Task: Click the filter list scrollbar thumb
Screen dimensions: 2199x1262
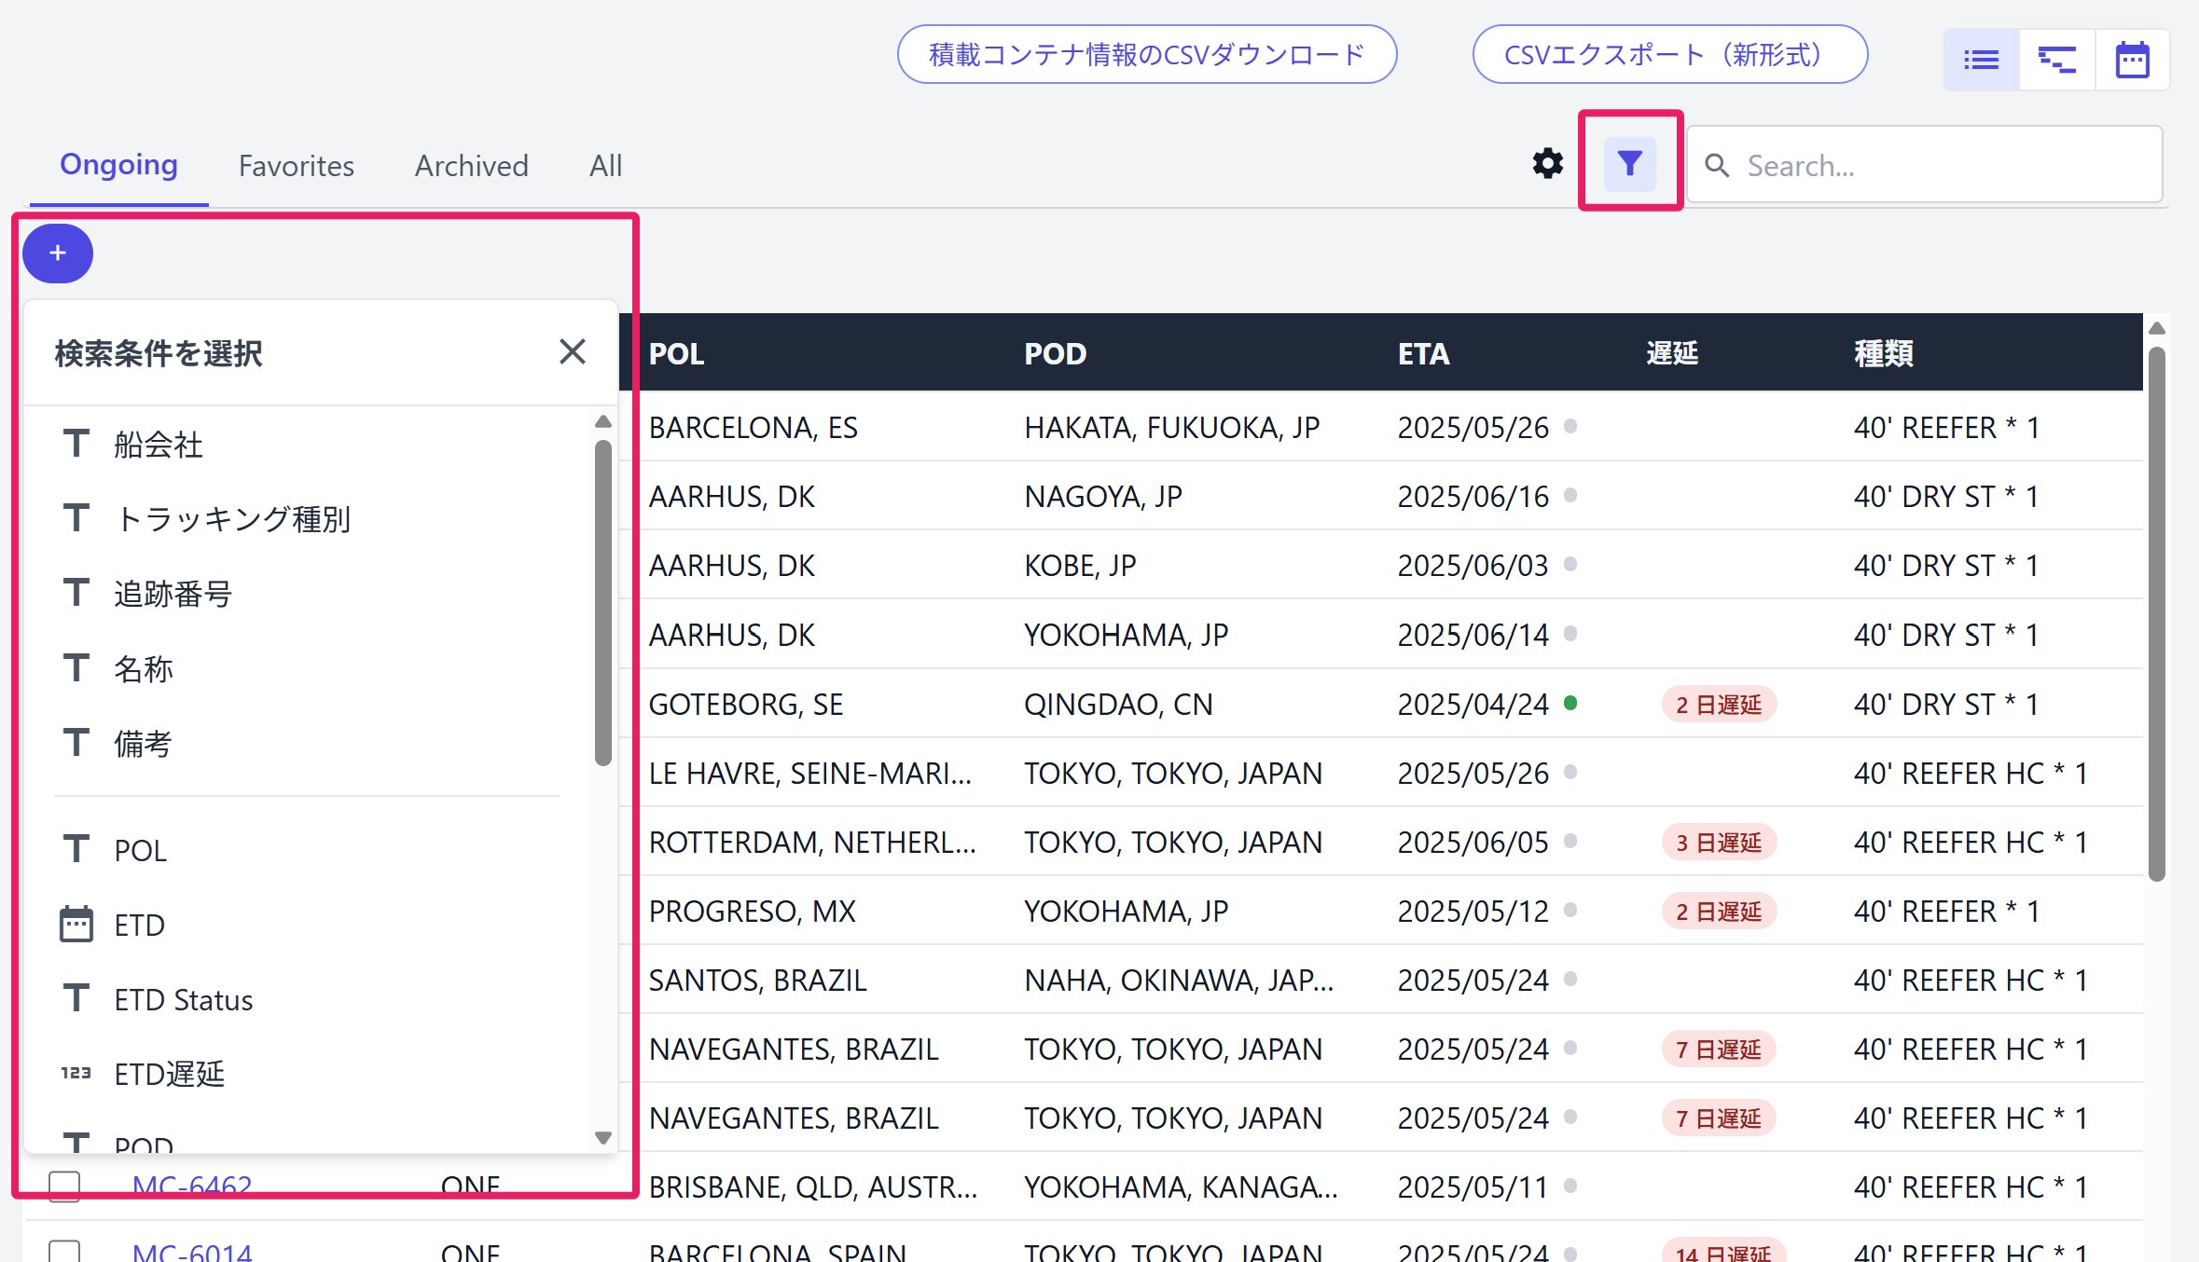Action: [x=603, y=602]
